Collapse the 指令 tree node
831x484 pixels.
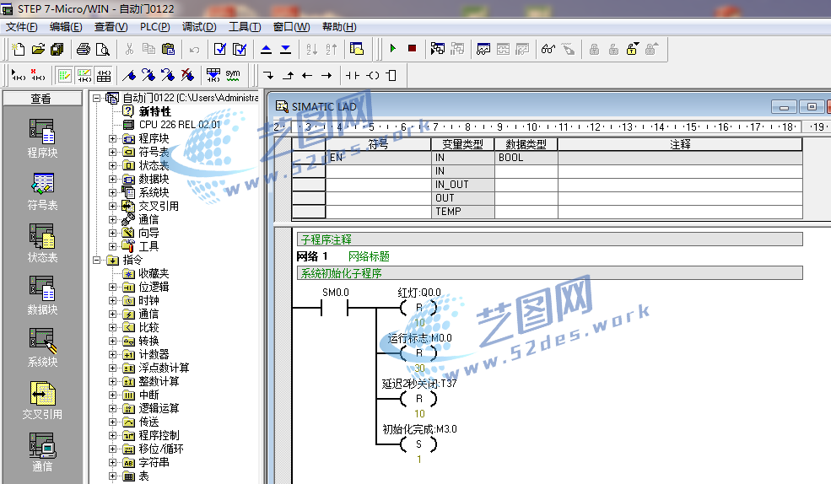click(96, 260)
